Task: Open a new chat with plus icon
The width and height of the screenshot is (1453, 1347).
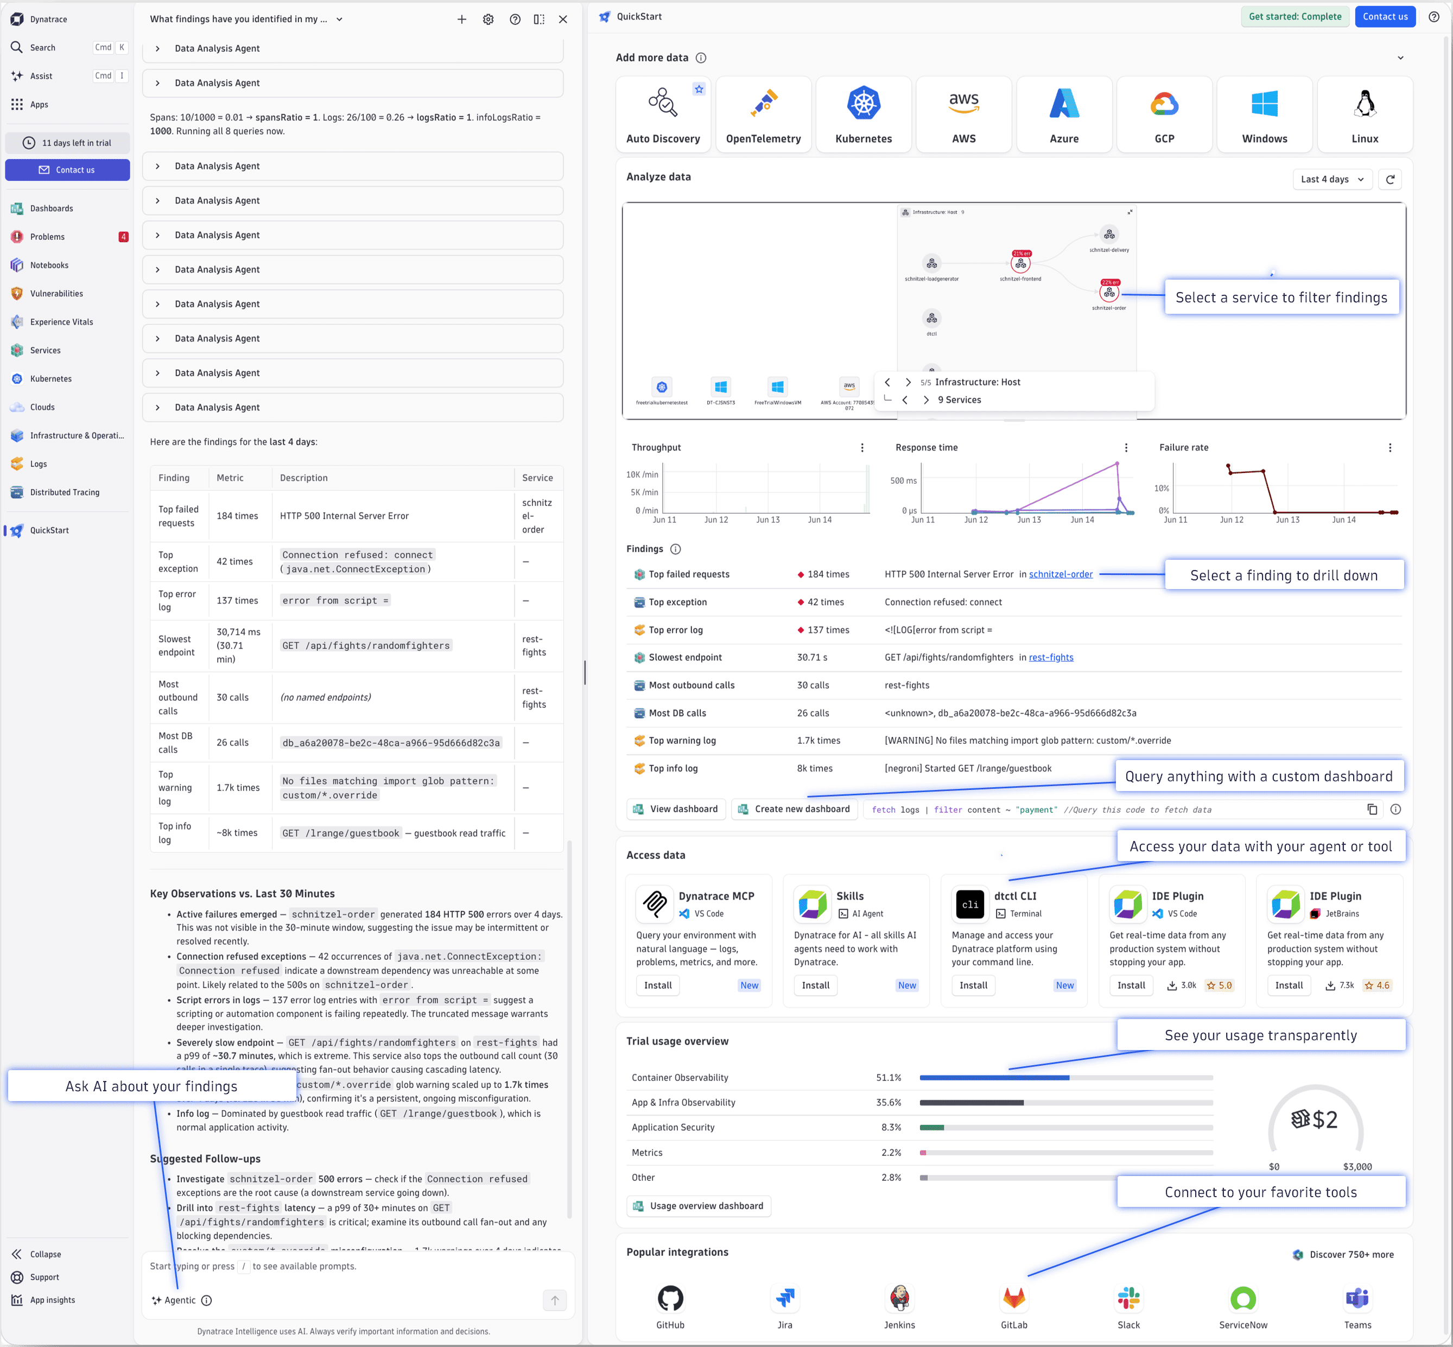Action: tap(461, 20)
